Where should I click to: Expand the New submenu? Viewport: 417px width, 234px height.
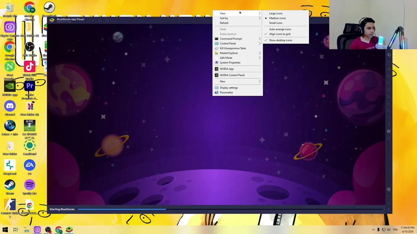click(237, 81)
